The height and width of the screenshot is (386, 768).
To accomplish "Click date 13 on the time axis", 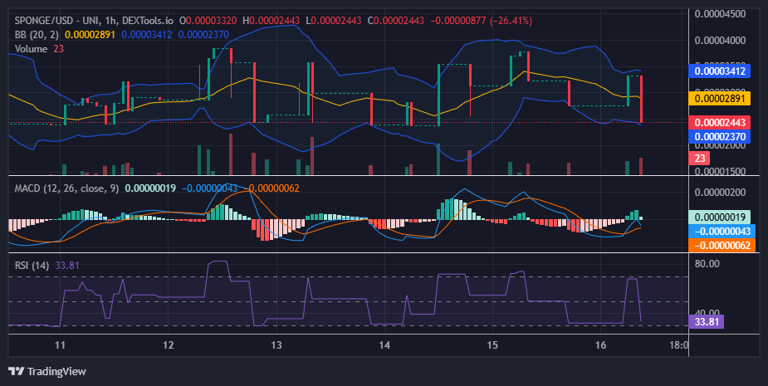I will [276, 344].
